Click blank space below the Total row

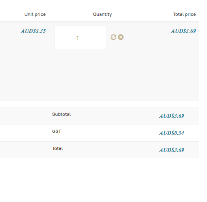100,179
